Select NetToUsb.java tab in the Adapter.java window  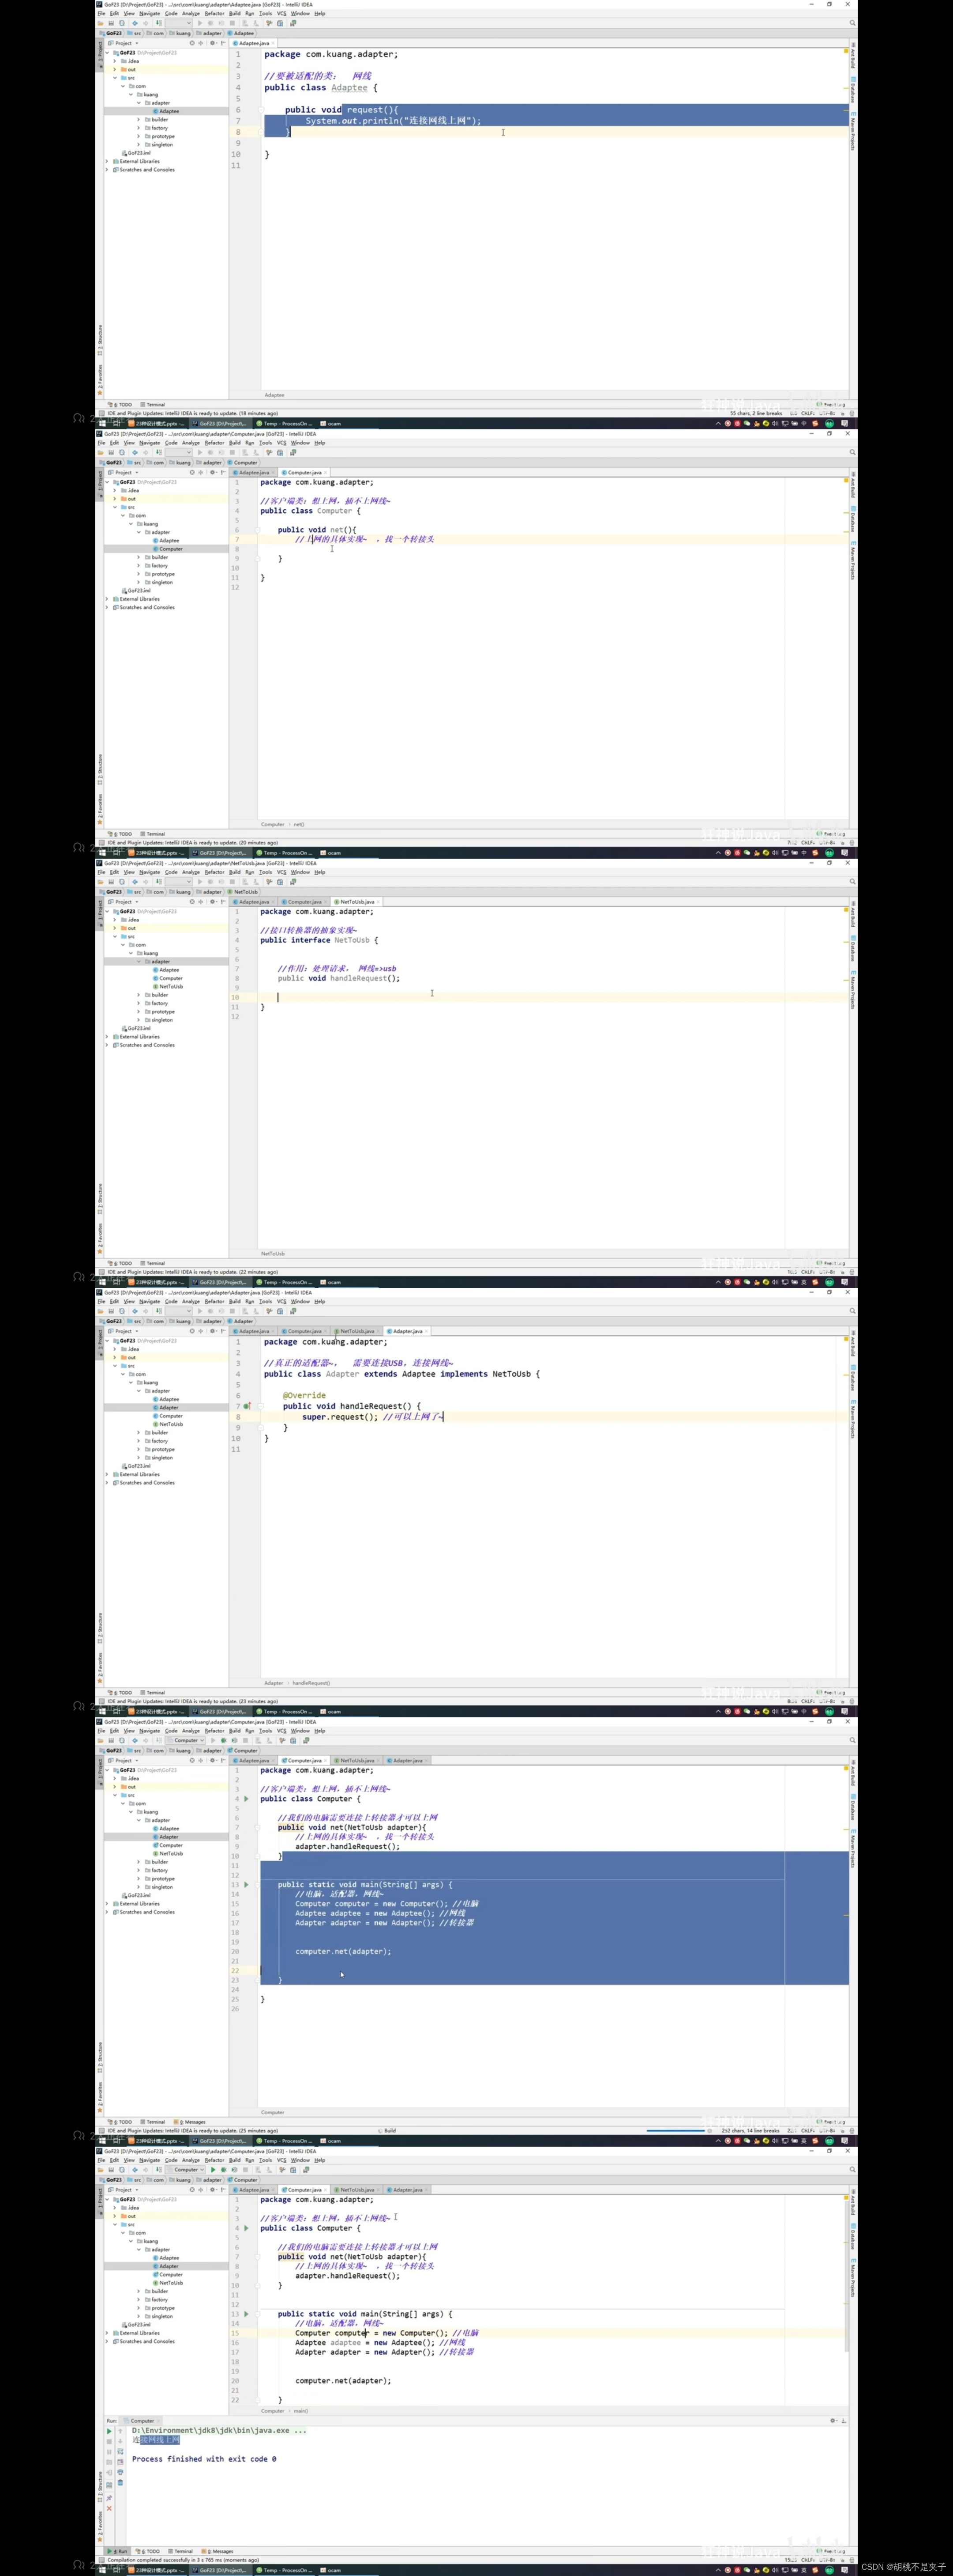tap(356, 1331)
